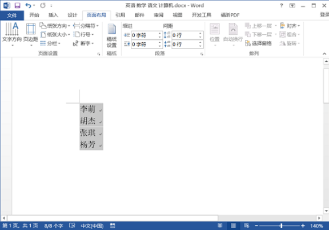Screen dimensions: 329x230
Task: Click the ribbon display options icon
Action: (292, 6)
